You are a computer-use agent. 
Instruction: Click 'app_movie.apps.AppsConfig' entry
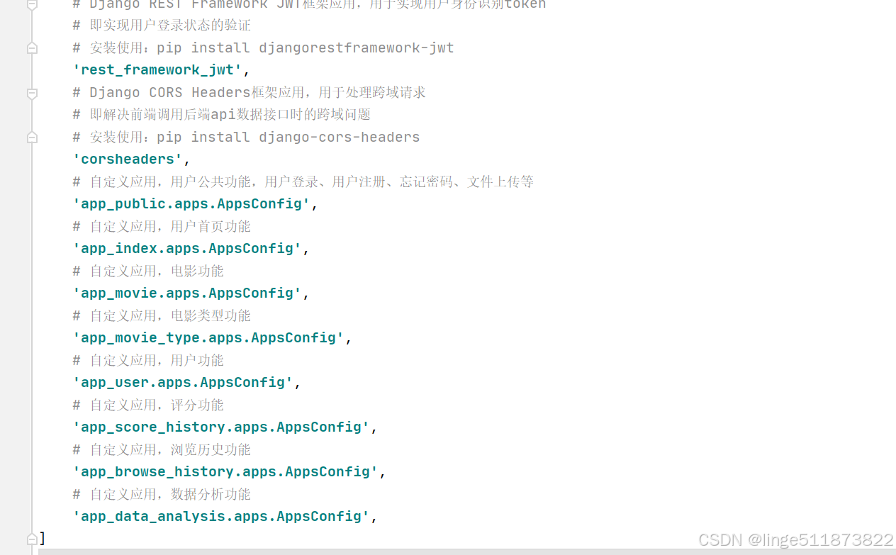(187, 293)
